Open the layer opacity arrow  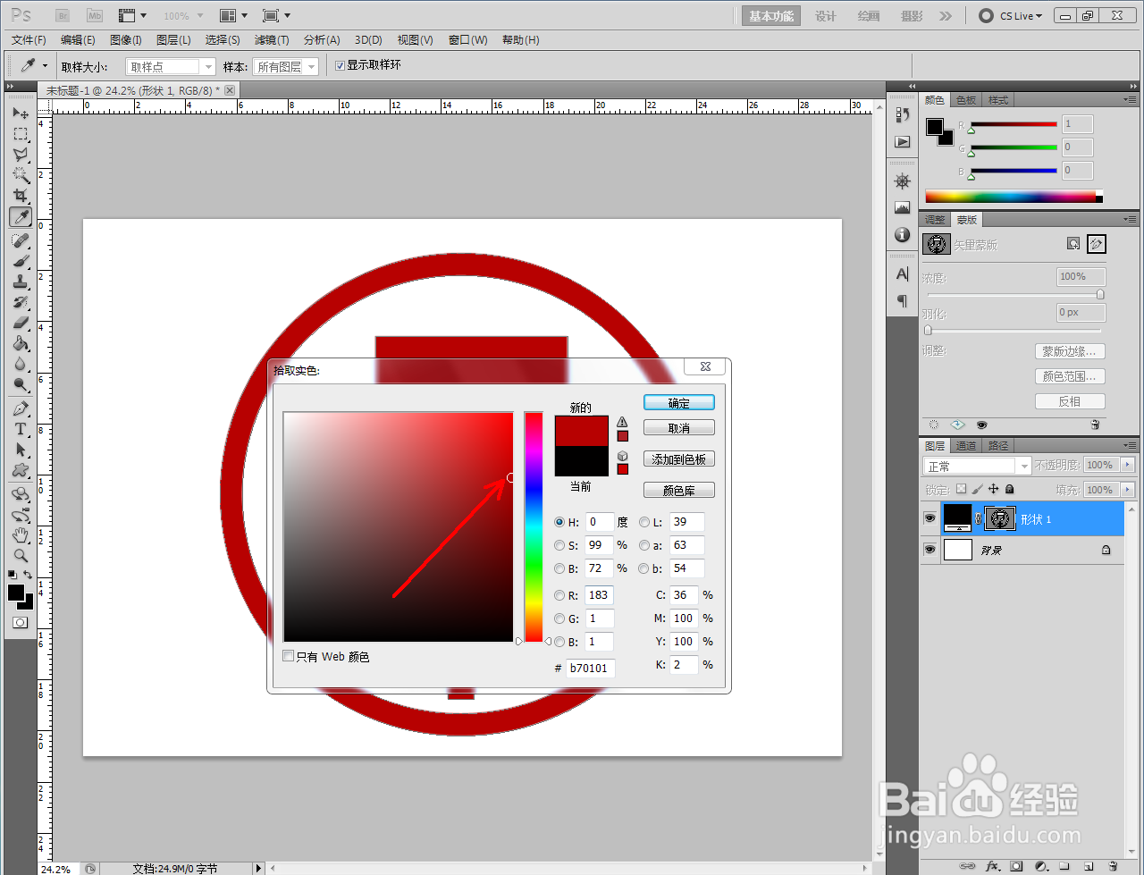[x=1127, y=465]
